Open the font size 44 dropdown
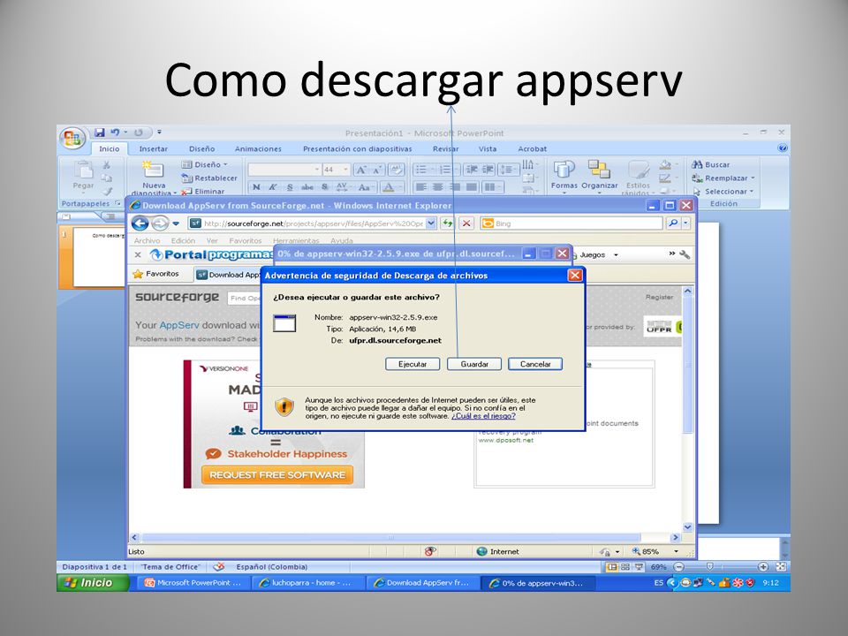Image resolution: width=848 pixels, height=636 pixels. coord(345,170)
